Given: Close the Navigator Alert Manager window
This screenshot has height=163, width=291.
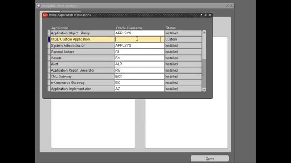Looking at the screenshot, I should 231,6.
